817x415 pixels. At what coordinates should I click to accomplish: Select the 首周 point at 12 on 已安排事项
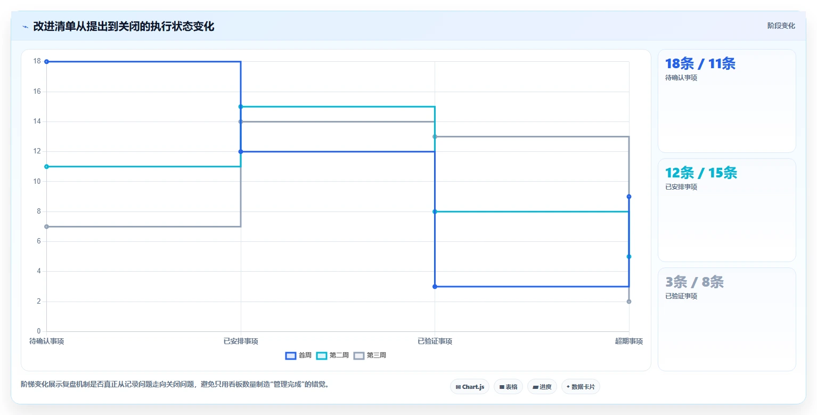tap(241, 152)
